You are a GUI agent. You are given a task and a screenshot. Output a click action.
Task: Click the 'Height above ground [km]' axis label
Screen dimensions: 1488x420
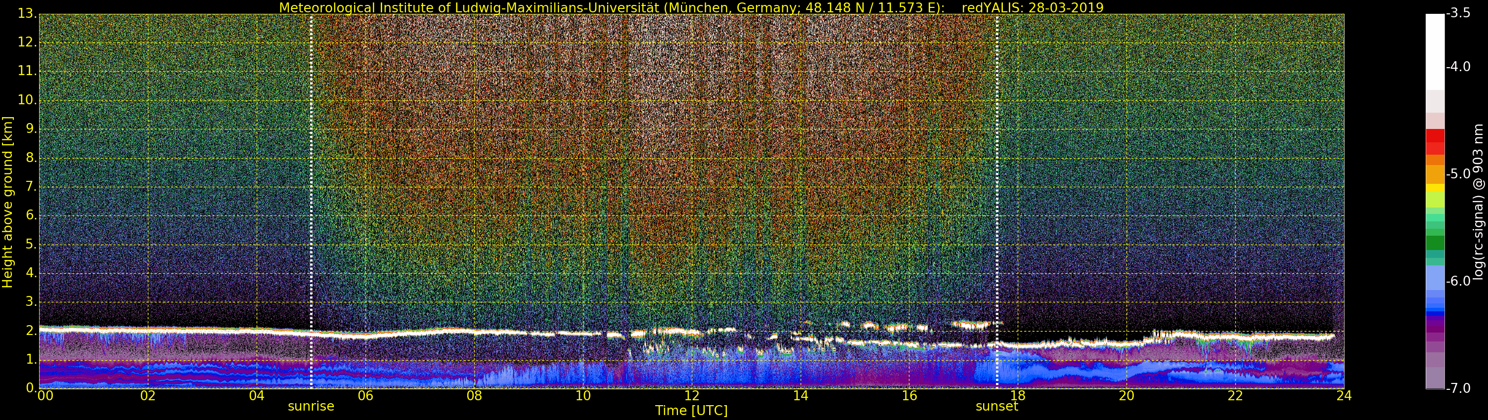tap(7, 202)
